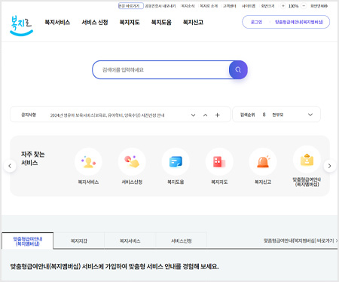339x282 pixels.
Task: Show previous services with left arrow
Action: [x=10, y=166]
